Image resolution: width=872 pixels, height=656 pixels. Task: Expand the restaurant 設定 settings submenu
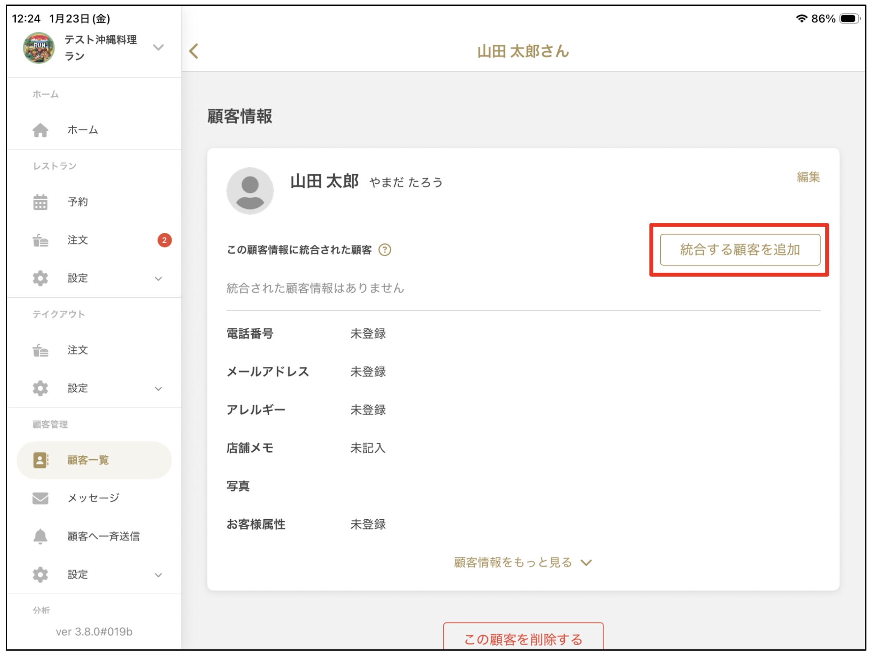(158, 278)
